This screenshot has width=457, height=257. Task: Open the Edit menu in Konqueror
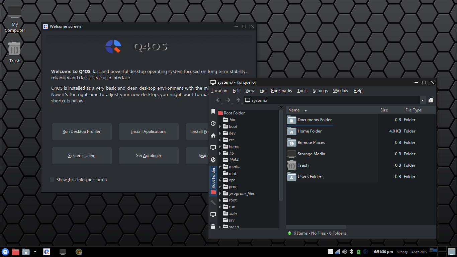pos(236,91)
